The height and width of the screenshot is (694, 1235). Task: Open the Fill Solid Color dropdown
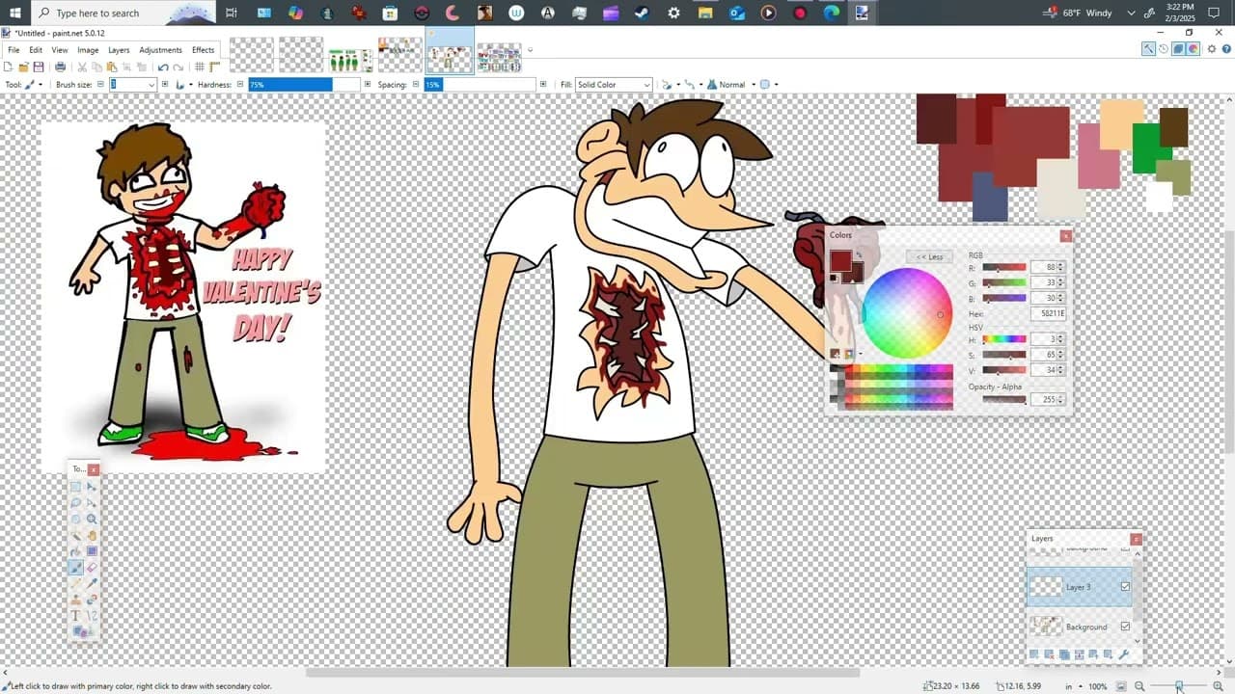(614, 85)
